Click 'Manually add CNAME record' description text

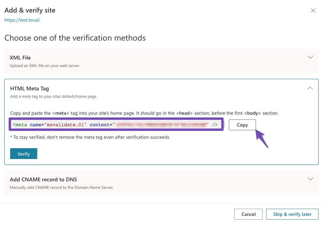[x=61, y=187]
